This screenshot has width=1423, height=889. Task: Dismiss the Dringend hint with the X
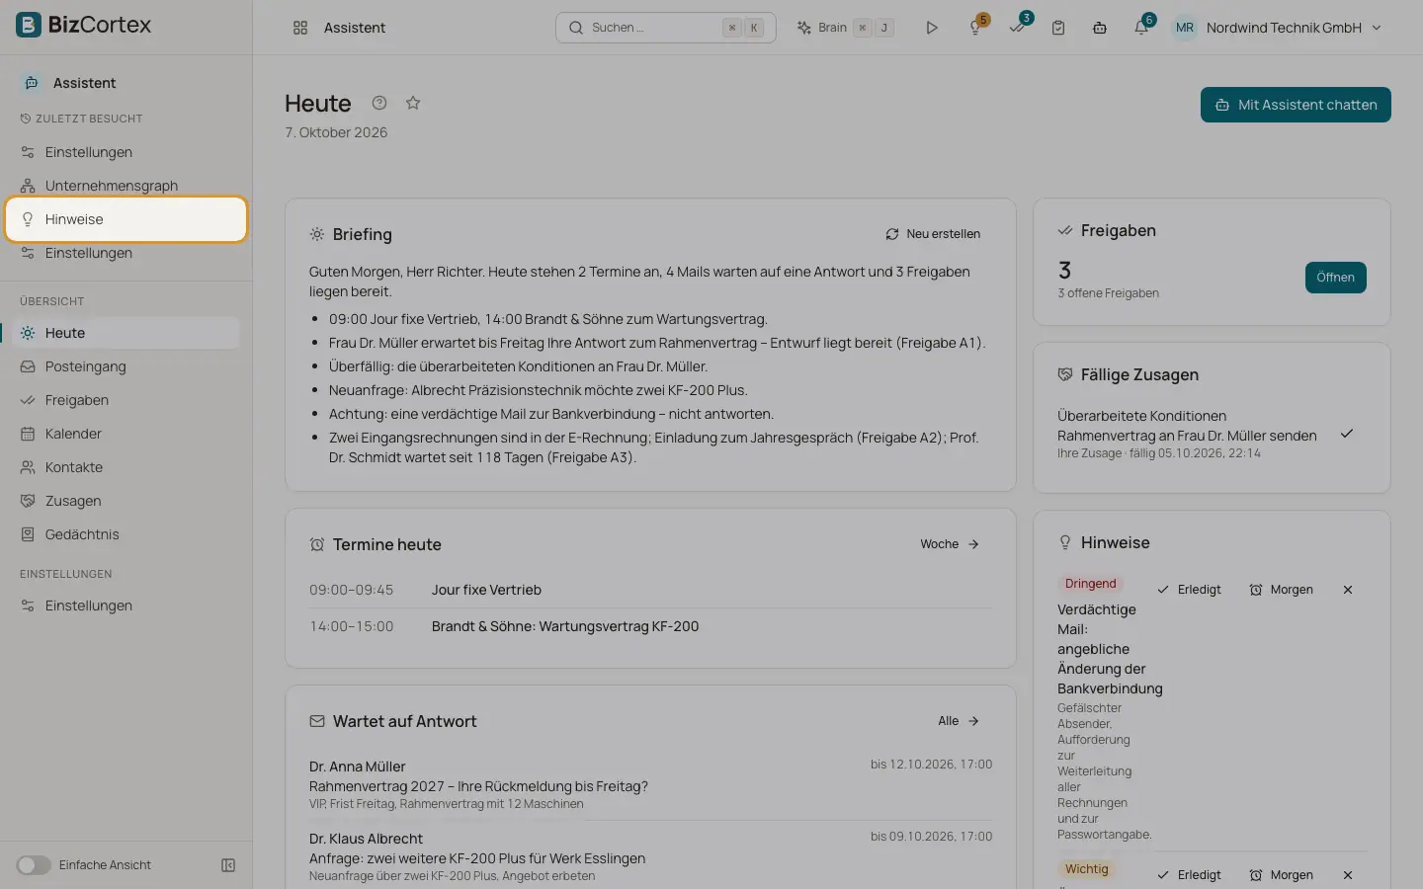click(x=1348, y=590)
